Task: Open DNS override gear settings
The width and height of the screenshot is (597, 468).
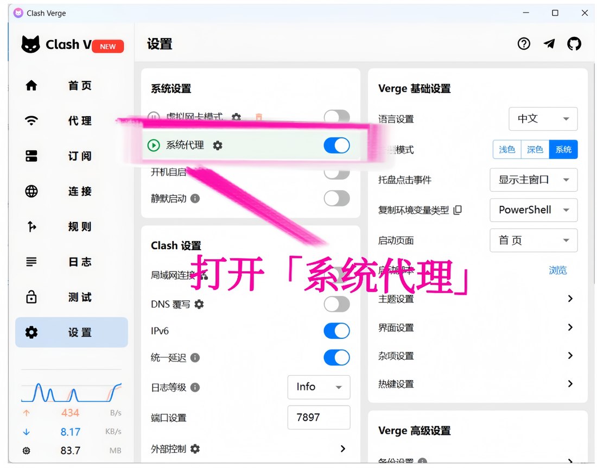Action: tap(199, 304)
